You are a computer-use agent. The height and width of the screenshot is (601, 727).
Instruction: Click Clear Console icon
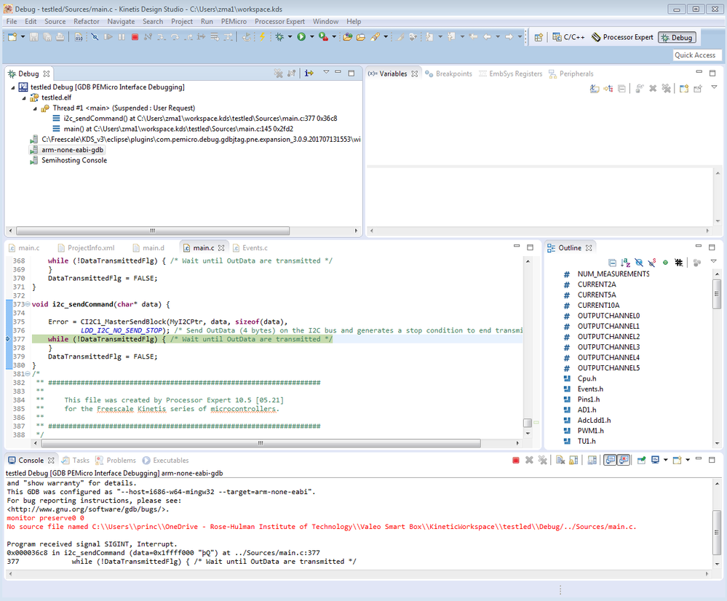[x=560, y=460]
